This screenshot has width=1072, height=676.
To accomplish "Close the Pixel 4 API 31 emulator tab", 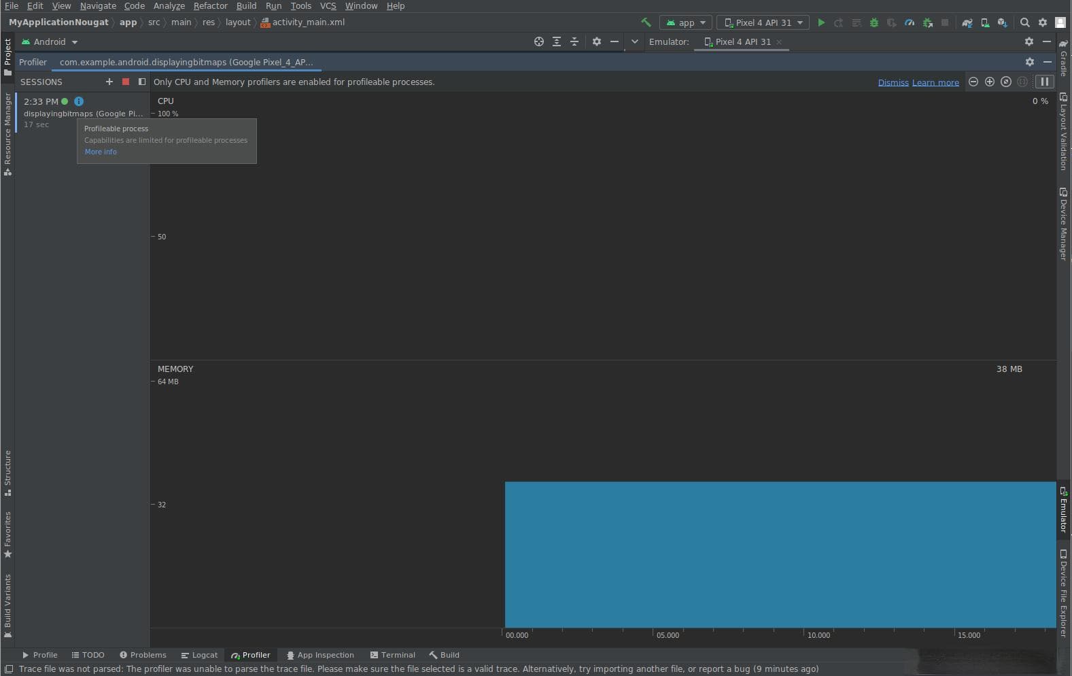I will pos(779,42).
